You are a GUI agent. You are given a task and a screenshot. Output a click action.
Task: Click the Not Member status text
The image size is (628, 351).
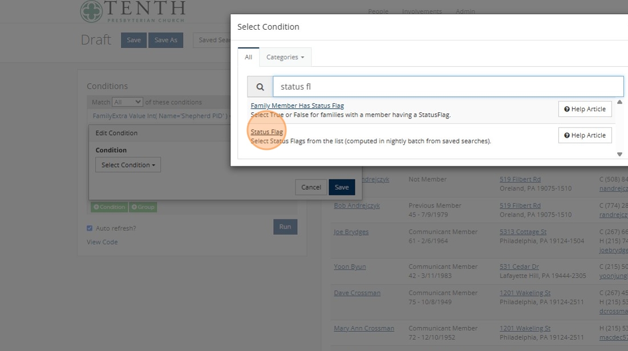[x=427, y=179]
